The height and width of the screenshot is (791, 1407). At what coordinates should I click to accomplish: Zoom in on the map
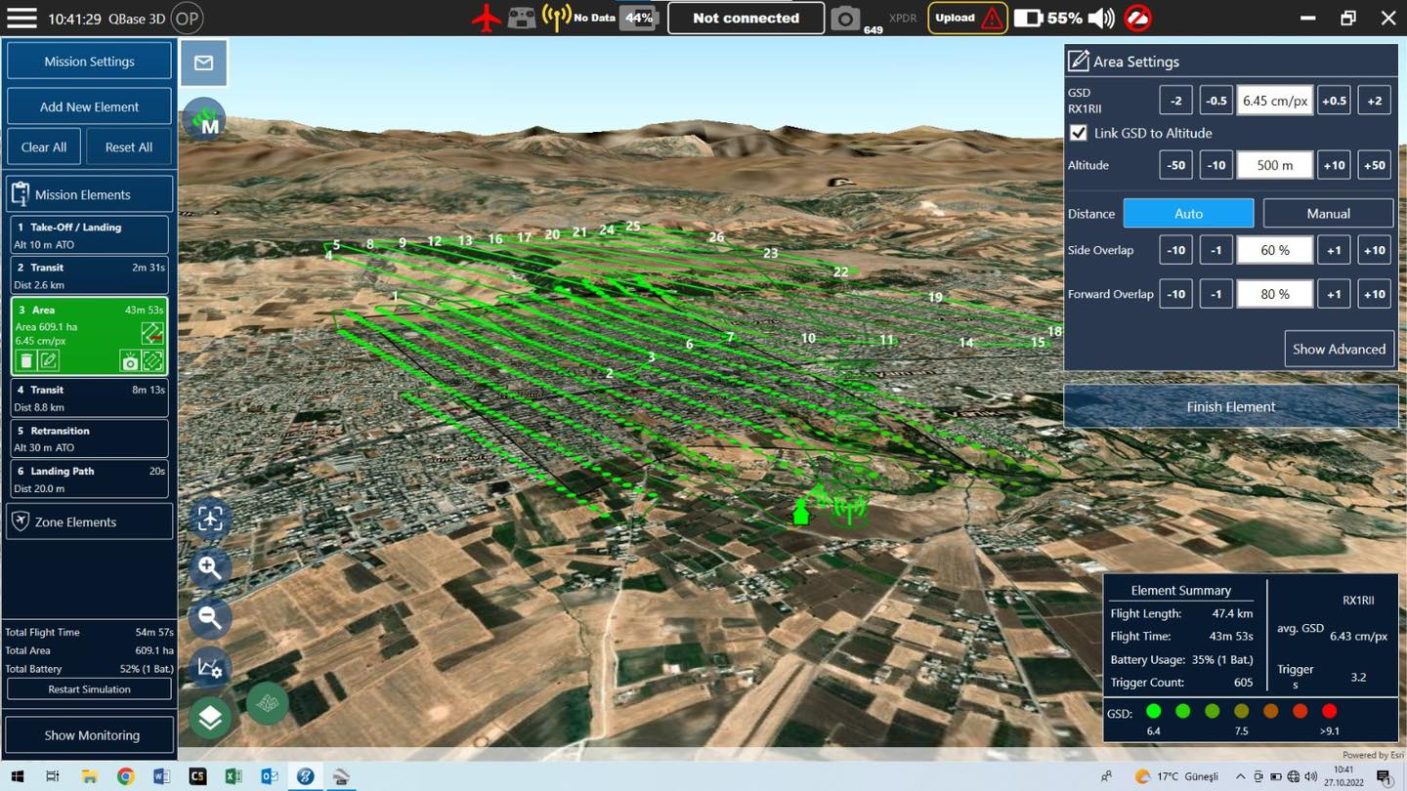(210, 567)
